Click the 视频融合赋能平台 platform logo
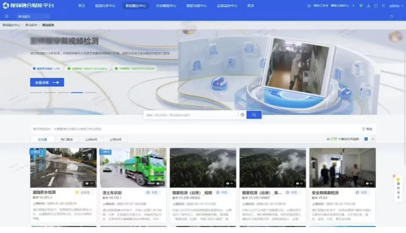Screen dimensions: 406x233 click(x=28, y=5)
